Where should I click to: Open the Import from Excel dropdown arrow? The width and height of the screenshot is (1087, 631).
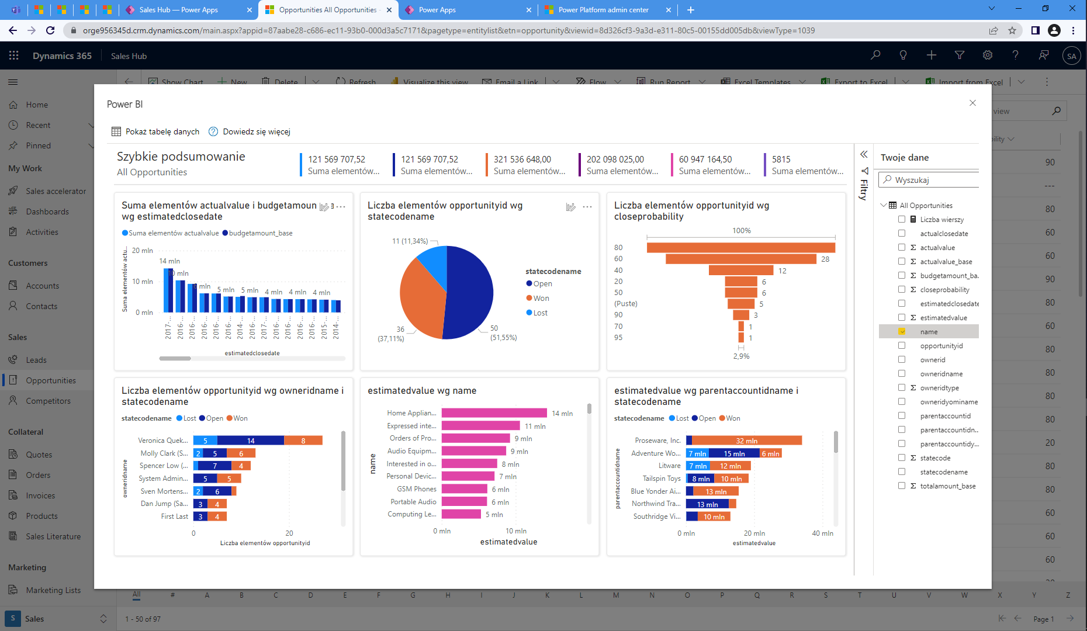[1022, 82]
